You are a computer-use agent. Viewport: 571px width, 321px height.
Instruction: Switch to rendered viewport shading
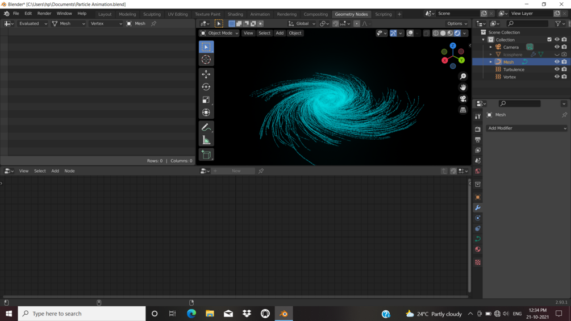(457, 33)
